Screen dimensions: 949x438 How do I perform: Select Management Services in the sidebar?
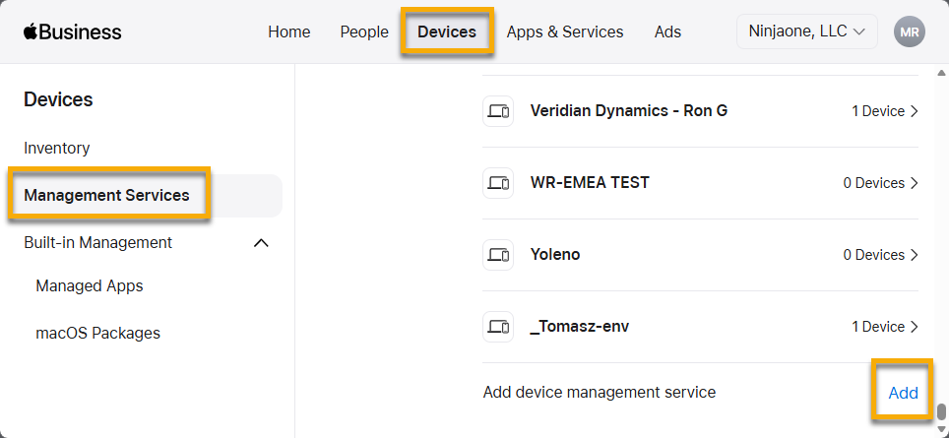tap(146, 196)
